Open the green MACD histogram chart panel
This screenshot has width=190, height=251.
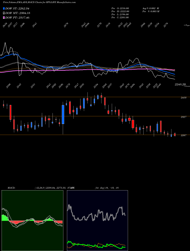pos(32,221)
